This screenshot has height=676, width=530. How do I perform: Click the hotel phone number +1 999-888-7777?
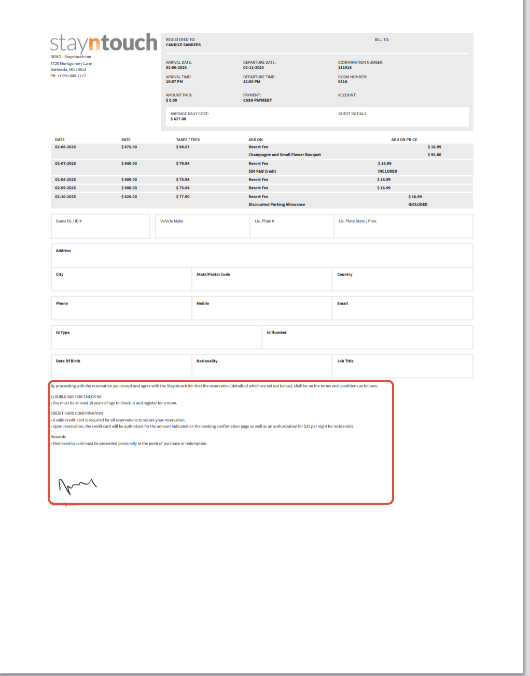pos(68,76)
